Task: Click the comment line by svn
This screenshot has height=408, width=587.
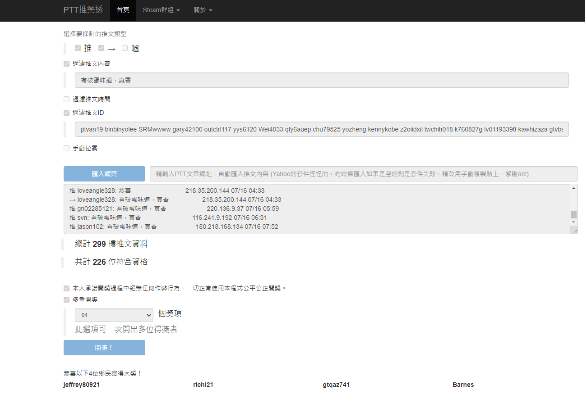Action: tap(168, 218)
